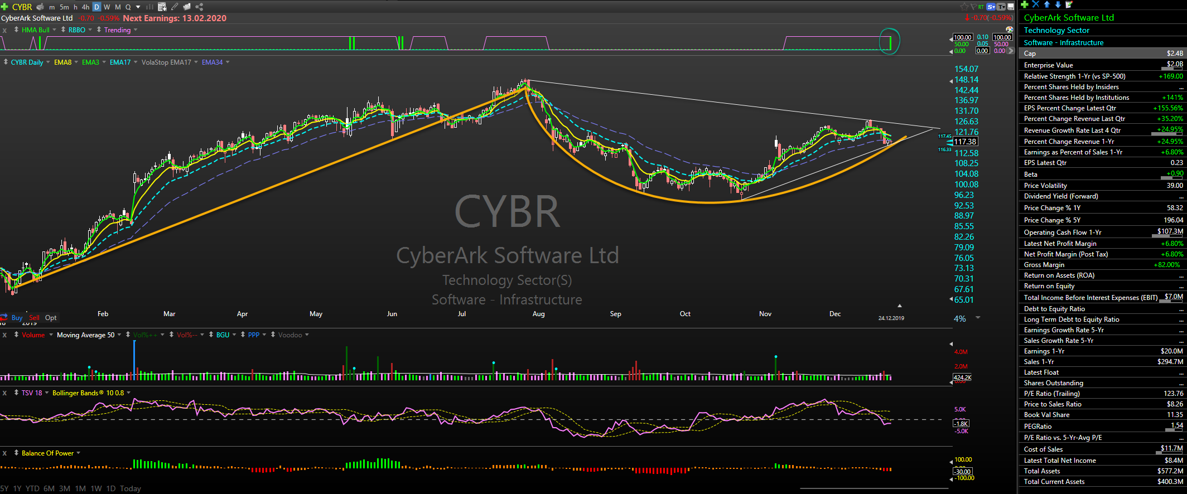This screenshot has width=1187, height=494.
Task: Click the green plus add-chart icon beside CYBR
Action: click(4, 7)
